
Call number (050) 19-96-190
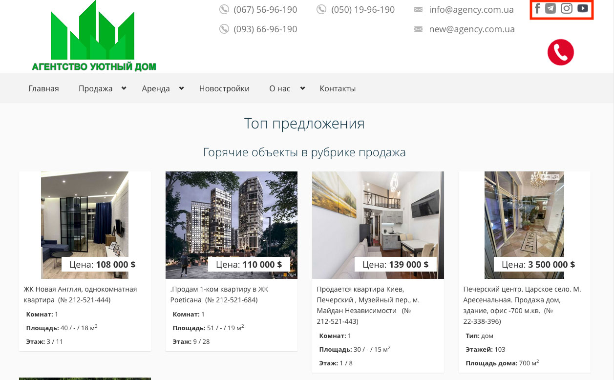pos(363,9)
